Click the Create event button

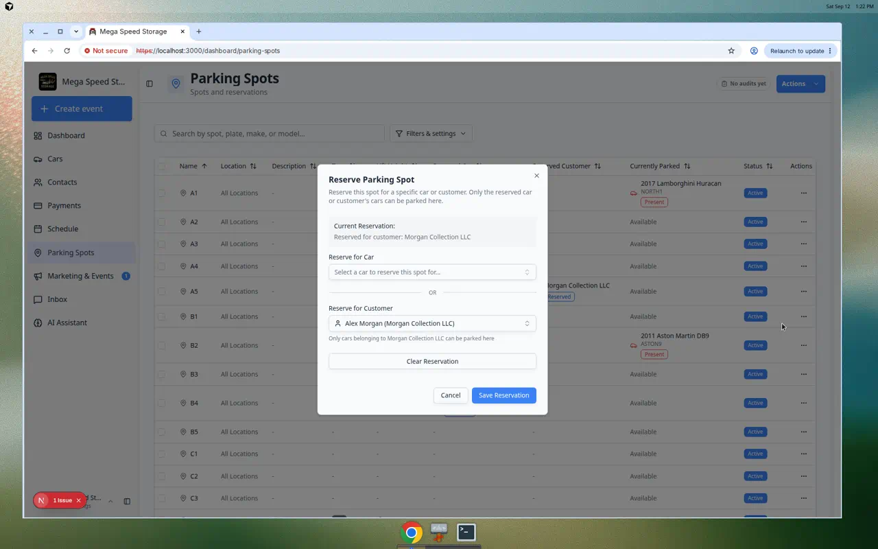pos(82,108)
